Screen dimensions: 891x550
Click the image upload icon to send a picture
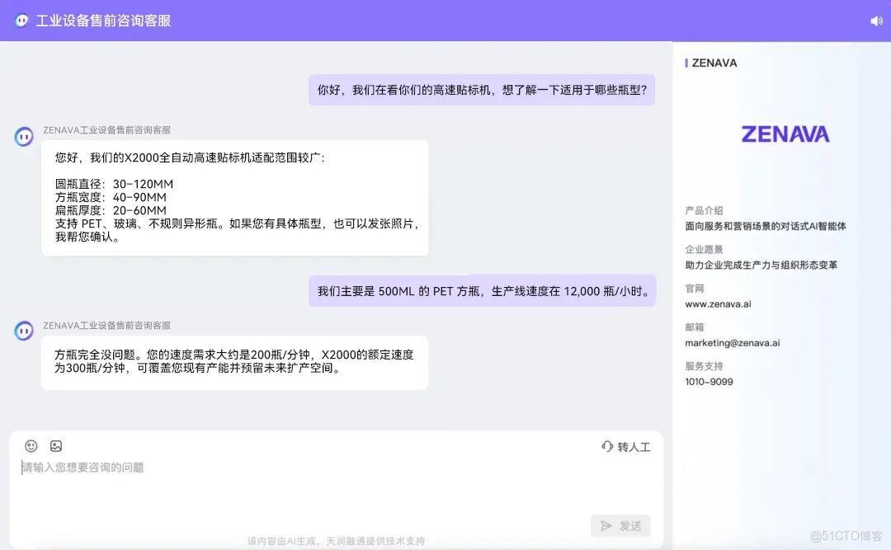56,445
